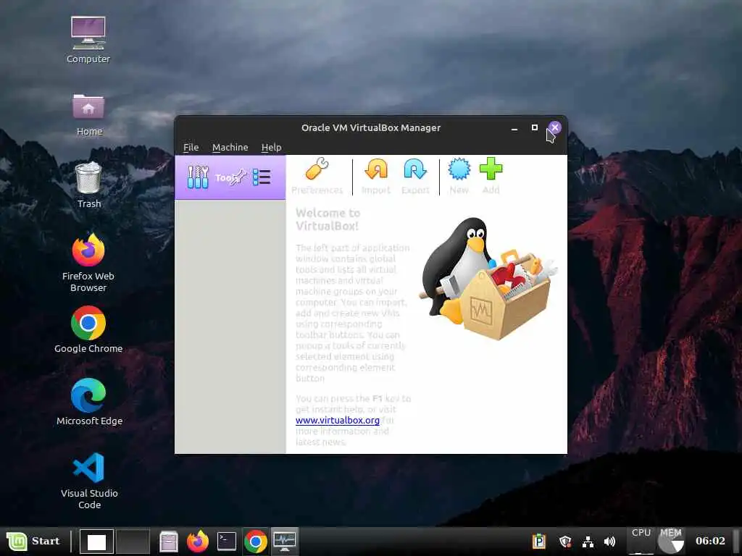Click the Welcome to VirtualBox! heading
The width and height of the screenshot is (742, 556).
pyautogui.click(x=328, y=219)
